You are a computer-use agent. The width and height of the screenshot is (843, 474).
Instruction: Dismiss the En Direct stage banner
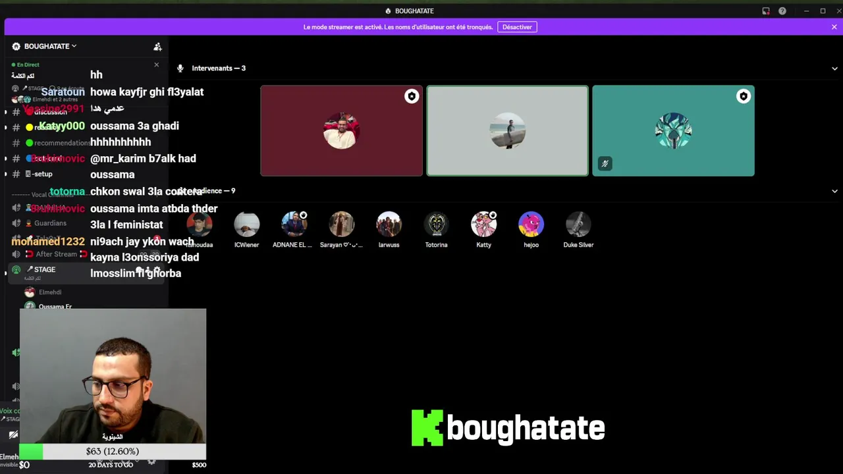(x=156, y=65)
